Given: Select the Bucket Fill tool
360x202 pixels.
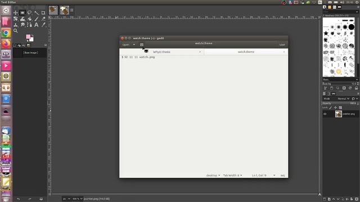Looking at the screenshot, I should point(30,19).
